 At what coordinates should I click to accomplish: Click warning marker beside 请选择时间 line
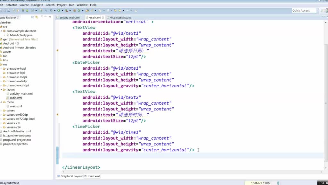coord(57,115)
